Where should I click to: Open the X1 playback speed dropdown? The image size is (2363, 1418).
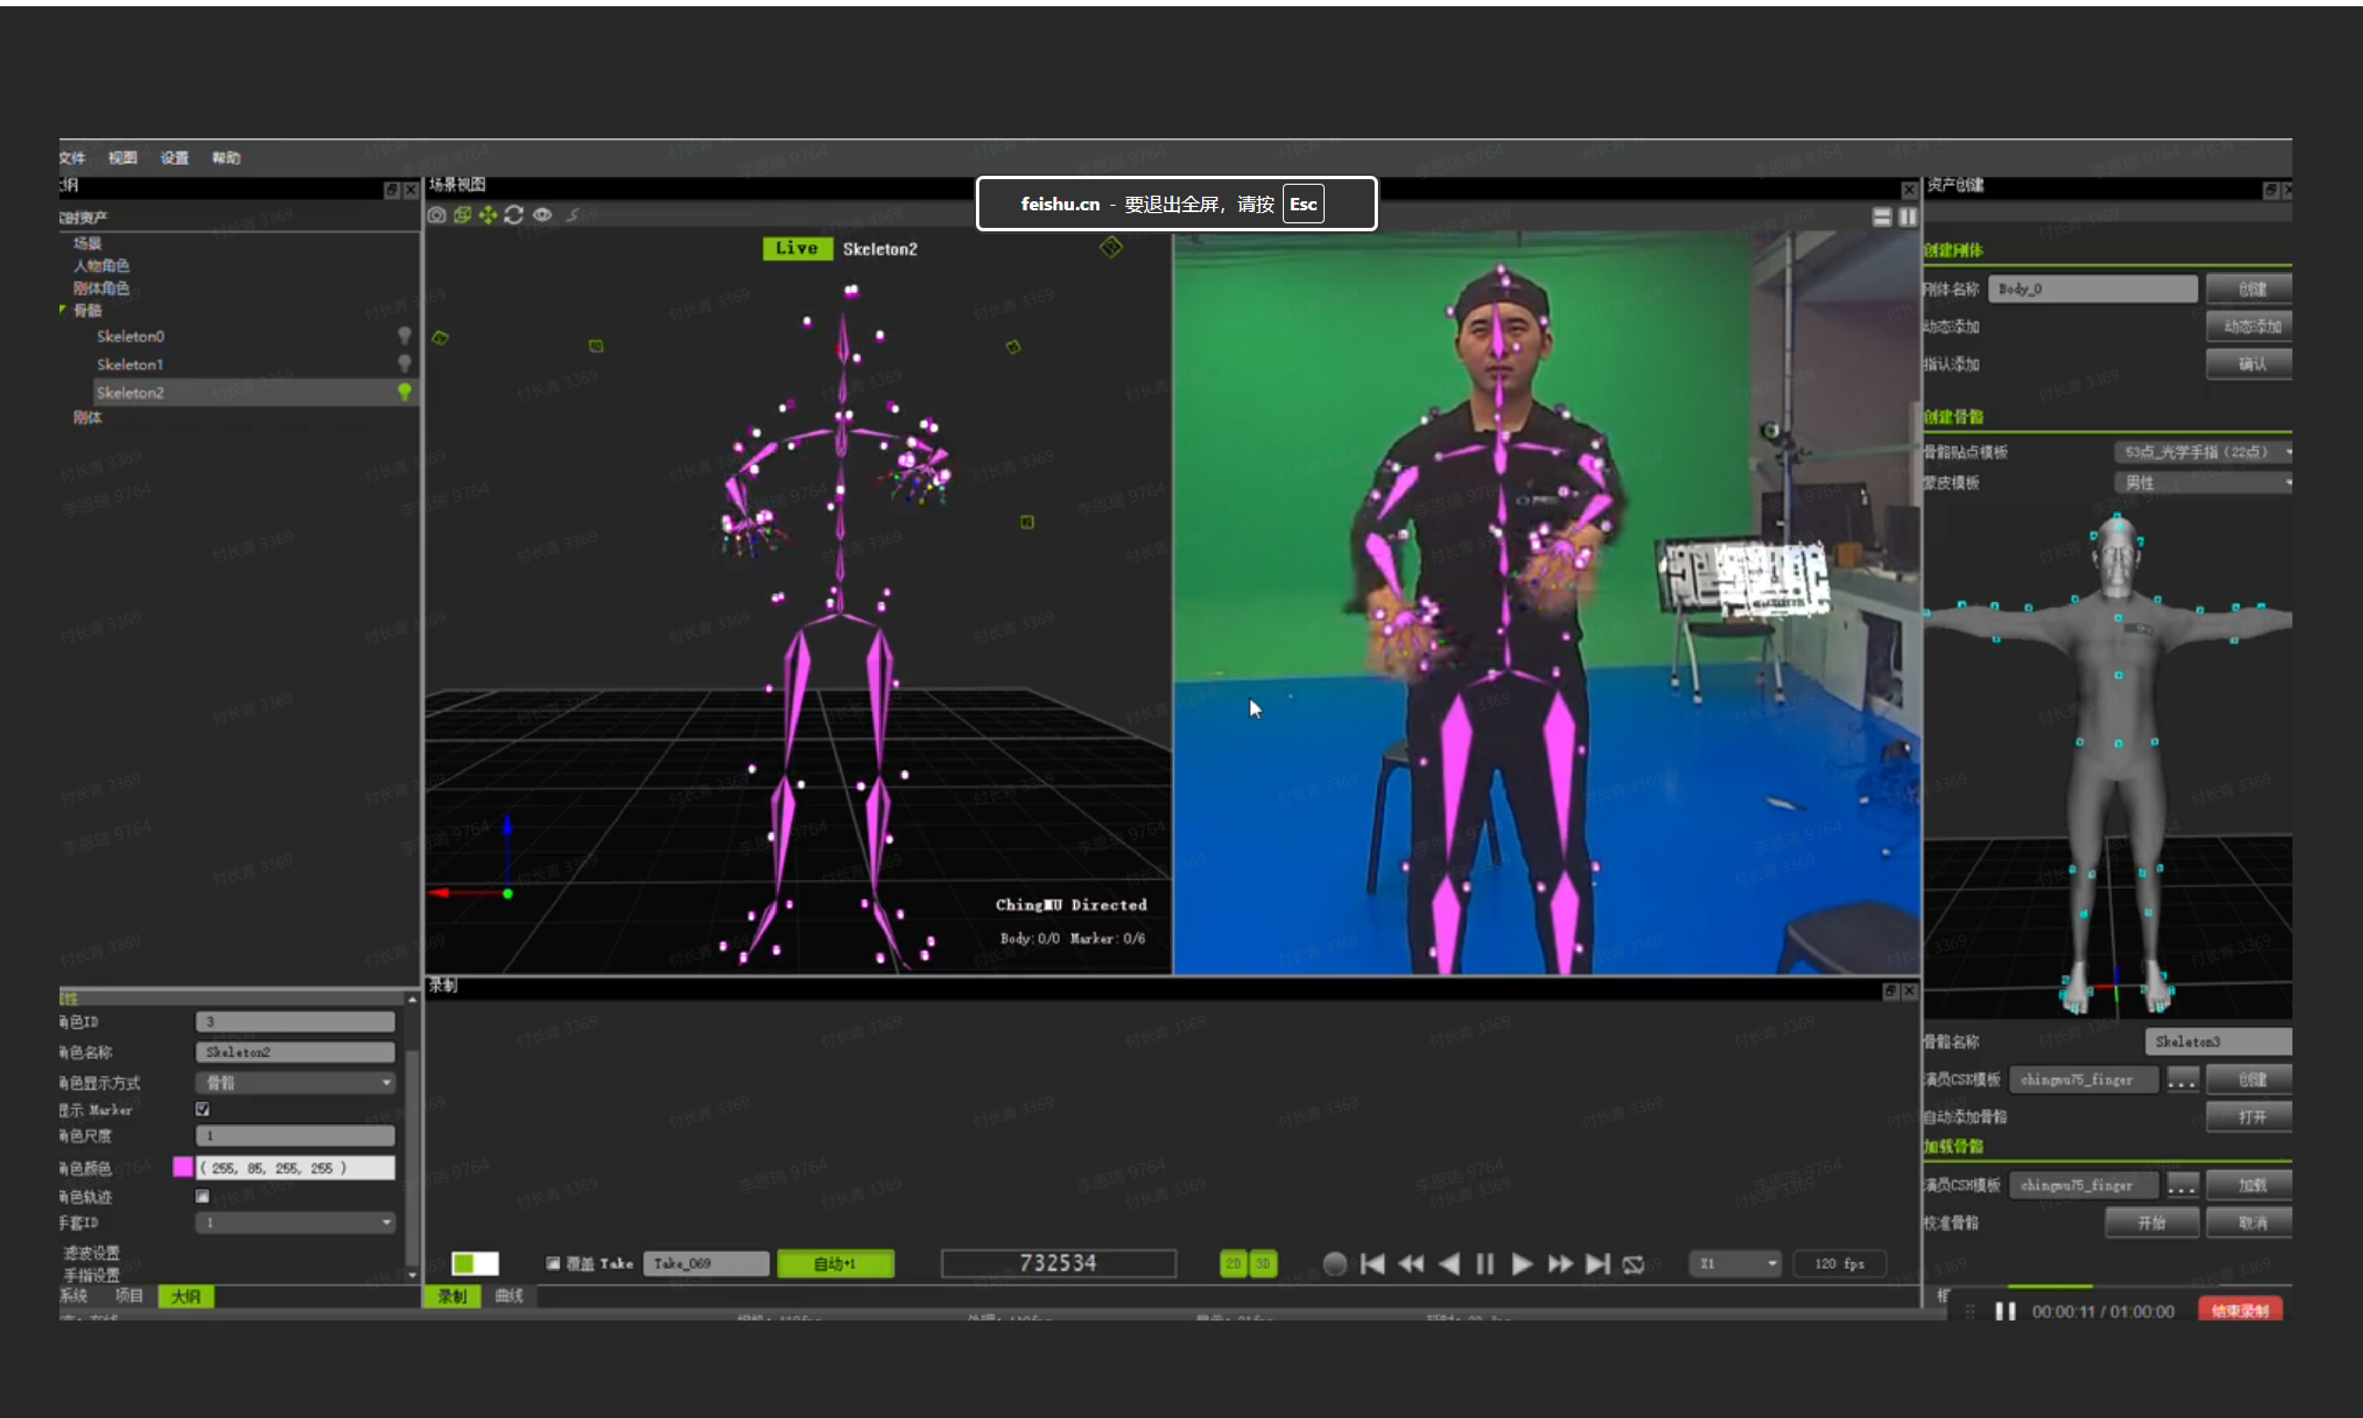(1734, 1263)
